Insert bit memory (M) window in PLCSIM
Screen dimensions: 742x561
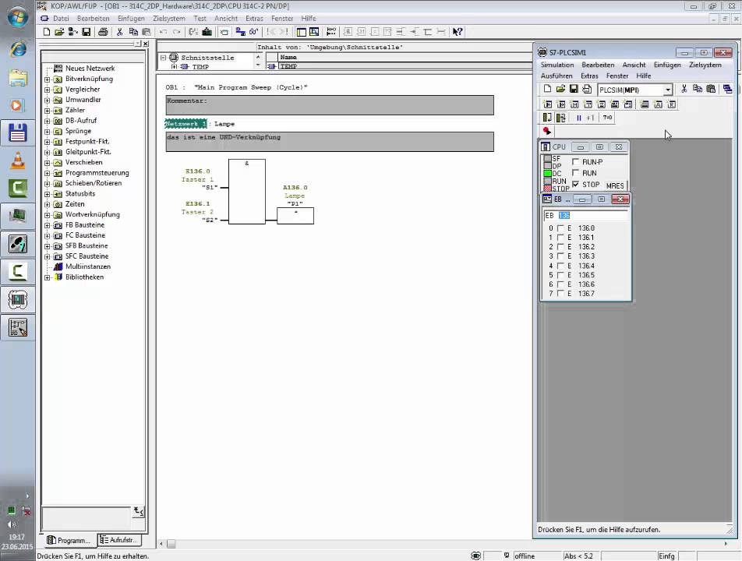[574, 104]
